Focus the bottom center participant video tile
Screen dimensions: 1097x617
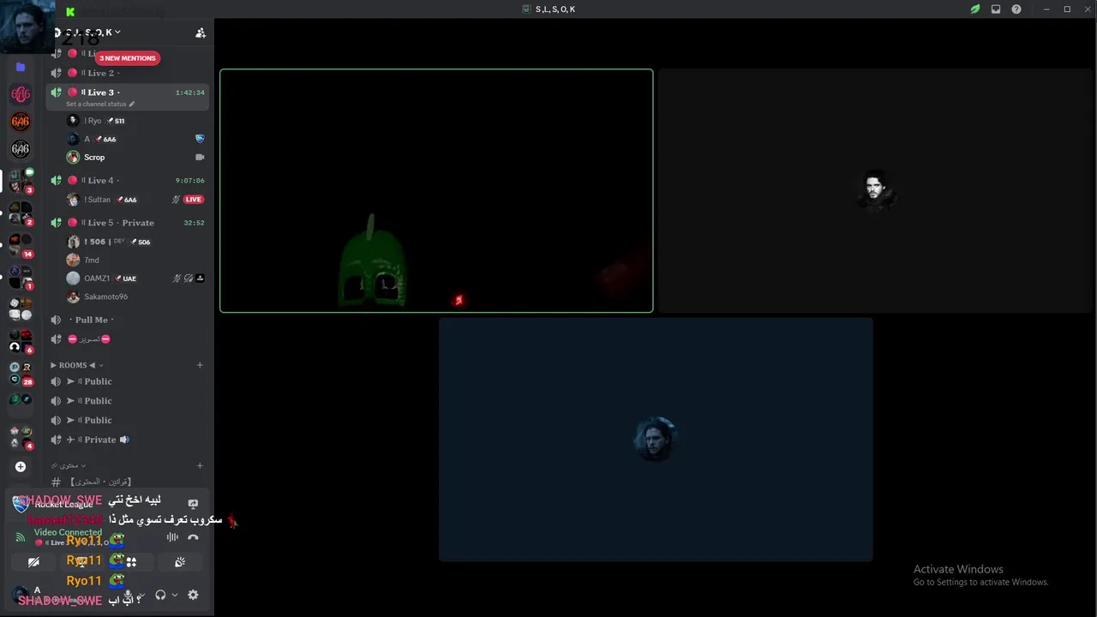click(656, 440)
